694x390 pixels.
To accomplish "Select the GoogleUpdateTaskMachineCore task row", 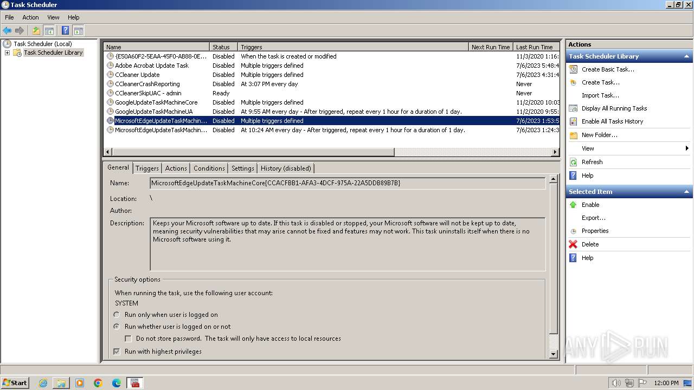I will [x=331, y=102].
